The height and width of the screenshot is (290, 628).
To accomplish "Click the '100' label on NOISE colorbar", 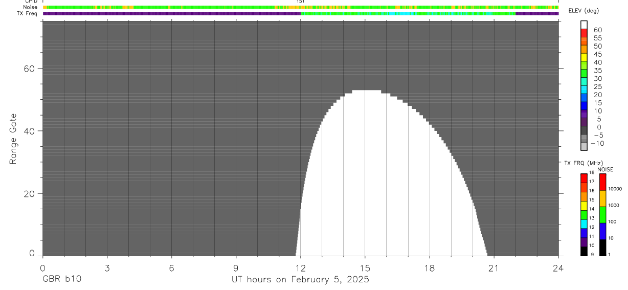I will click(613, 221).
